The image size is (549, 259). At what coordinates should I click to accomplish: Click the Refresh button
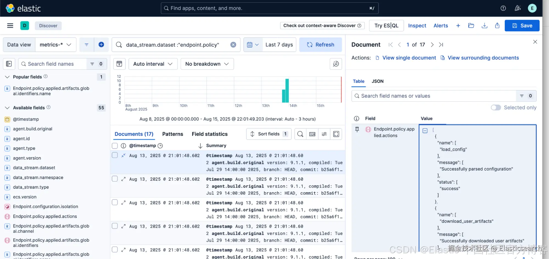click(x=321, y=44)
